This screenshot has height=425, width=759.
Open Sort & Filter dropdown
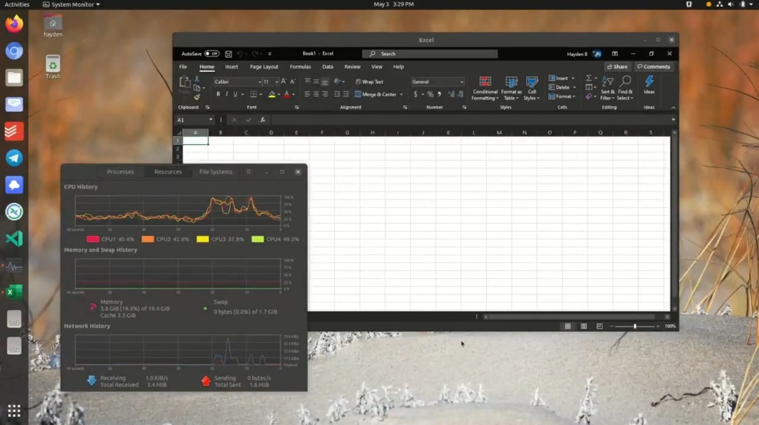pos(607,88)
